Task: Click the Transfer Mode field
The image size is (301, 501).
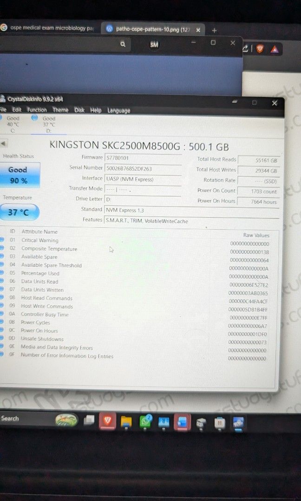Action: click(143, 190)
